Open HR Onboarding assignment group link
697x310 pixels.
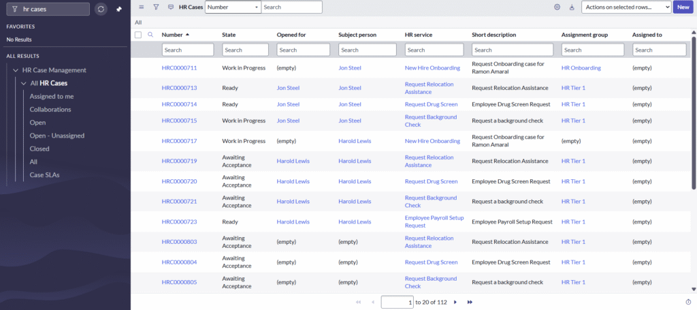tap(581, 68)
